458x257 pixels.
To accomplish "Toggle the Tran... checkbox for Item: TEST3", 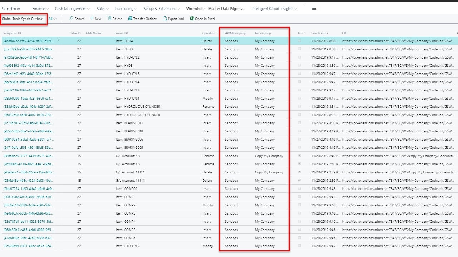I will pyautogui.click(x=299, y=49).
